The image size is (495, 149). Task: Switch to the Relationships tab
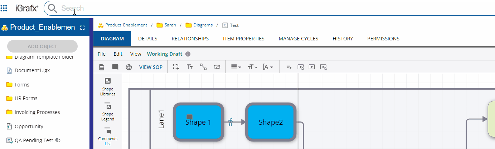click(x=190, y=39)
